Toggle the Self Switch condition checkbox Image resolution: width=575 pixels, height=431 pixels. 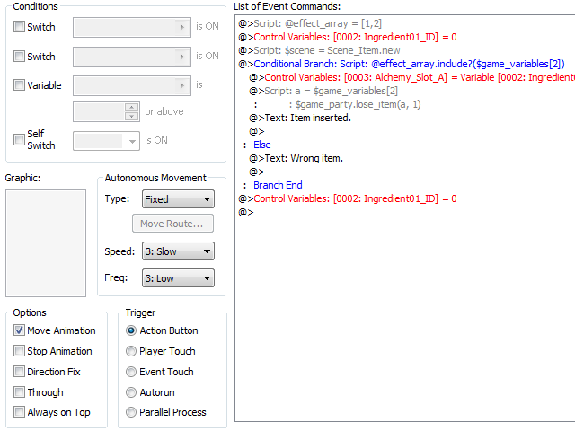click(x=20, y=139)
